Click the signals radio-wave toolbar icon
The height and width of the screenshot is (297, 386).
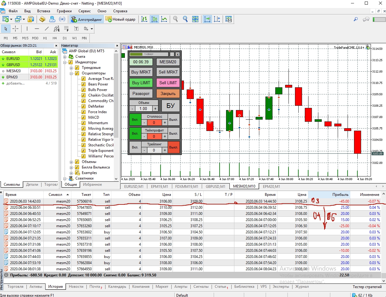coord(62,19)
